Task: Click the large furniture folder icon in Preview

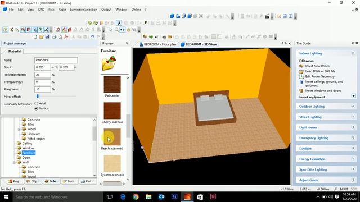Action: coord(109,63)
